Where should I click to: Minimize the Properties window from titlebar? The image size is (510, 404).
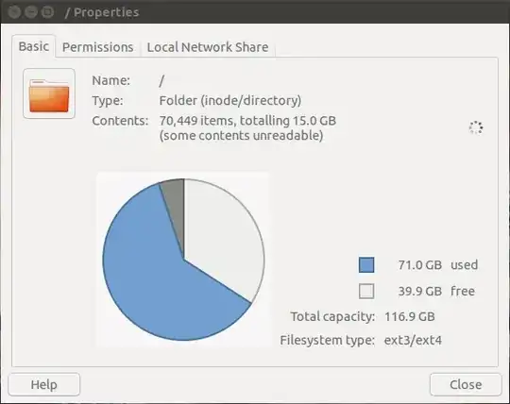coord(31,12)
